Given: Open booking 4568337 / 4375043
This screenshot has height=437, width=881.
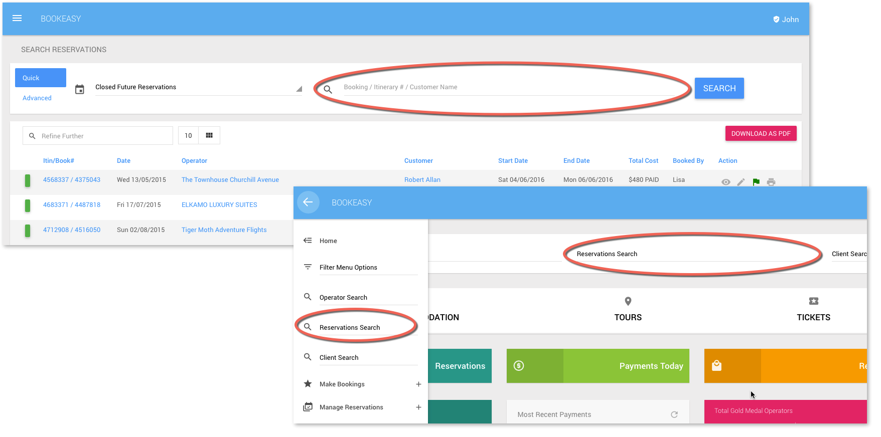Looking at the screenshot, I should click(x=72, y=180).
